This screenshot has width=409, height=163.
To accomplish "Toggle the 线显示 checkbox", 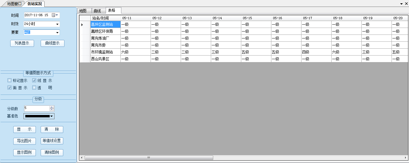I will [x=34, y=80].
